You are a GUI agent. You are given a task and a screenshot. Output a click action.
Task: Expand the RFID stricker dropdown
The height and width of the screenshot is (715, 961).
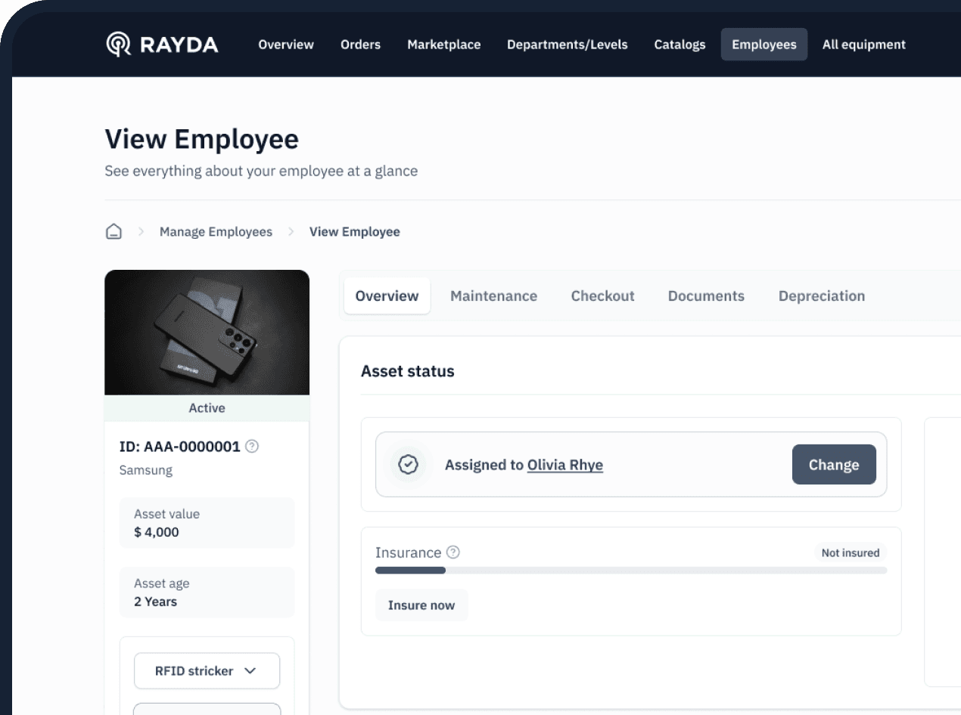(207, 670)
